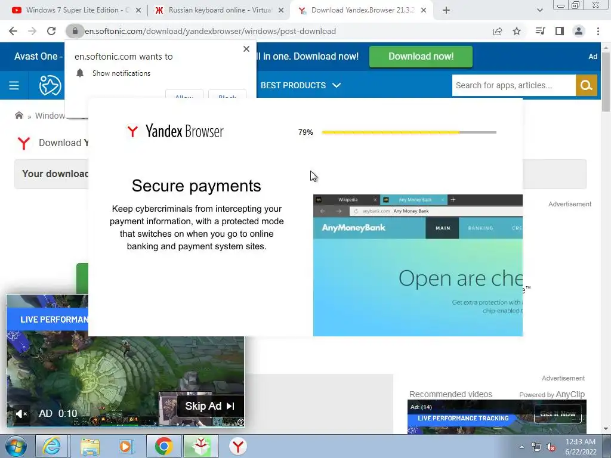Open the Chrome profile avatar
Viewport: 611px width, 458px height.
(579, 31)
